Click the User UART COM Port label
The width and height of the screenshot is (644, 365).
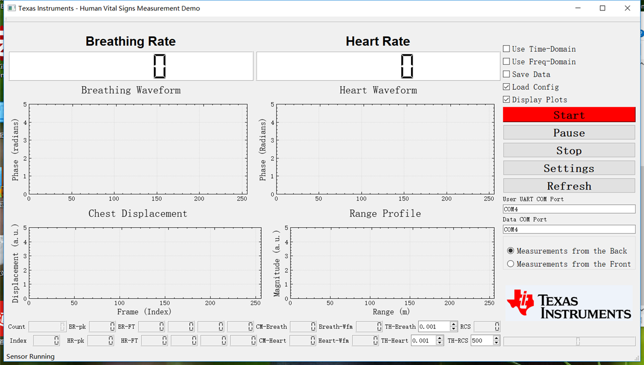click(534, 199)
